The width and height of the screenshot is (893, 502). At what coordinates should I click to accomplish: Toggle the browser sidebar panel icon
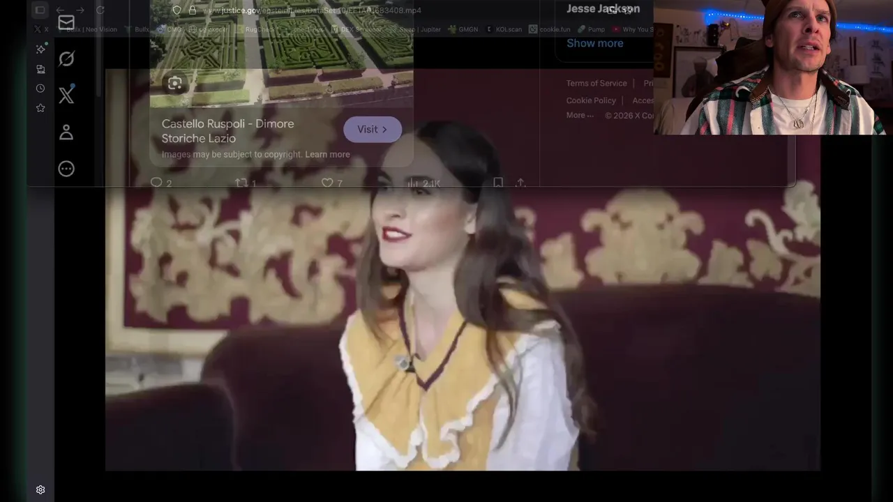(x=40, y=10)
